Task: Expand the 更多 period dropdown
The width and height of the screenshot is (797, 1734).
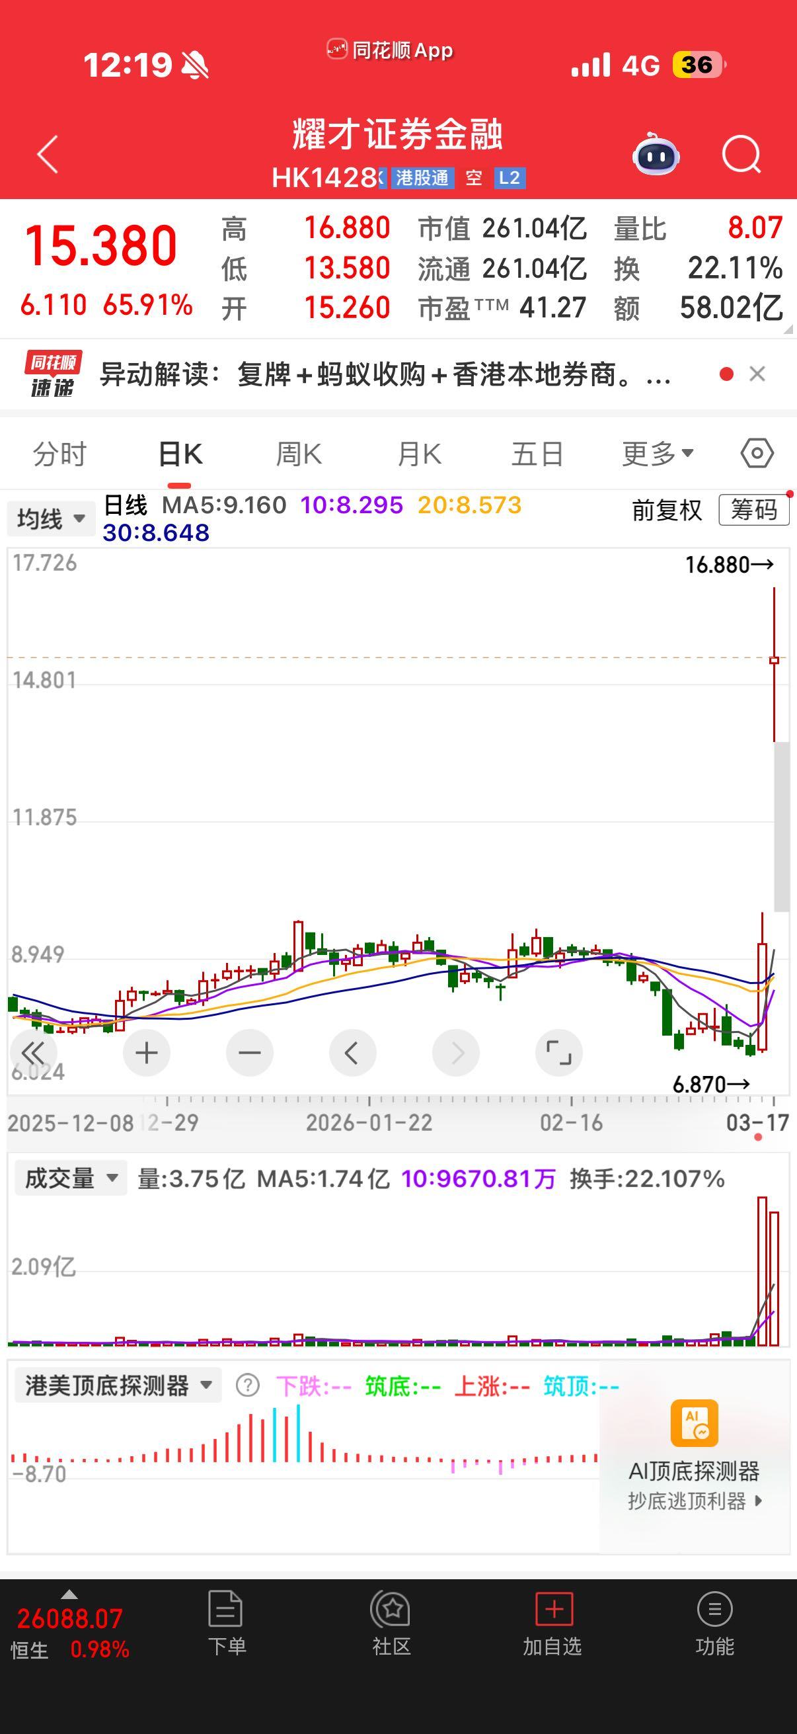Action: pos(657,454)
